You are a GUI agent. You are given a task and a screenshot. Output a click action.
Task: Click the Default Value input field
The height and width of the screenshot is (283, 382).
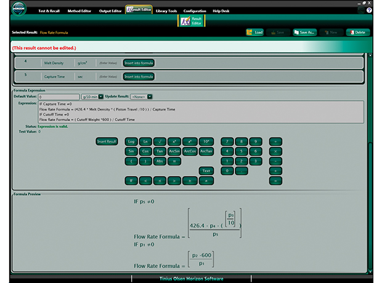click(x=59, y=97)
